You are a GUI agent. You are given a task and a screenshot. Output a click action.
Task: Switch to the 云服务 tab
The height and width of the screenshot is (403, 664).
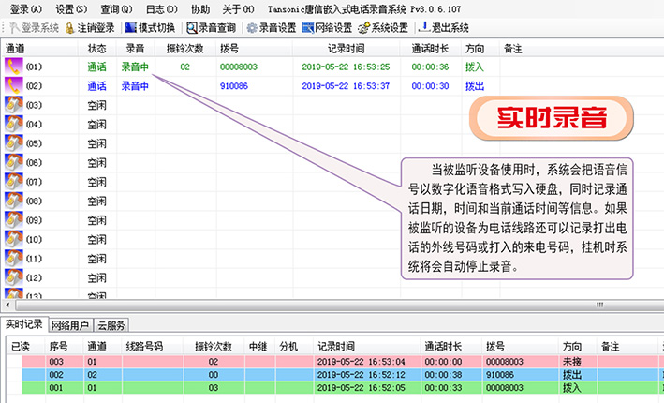coord(111,325)
